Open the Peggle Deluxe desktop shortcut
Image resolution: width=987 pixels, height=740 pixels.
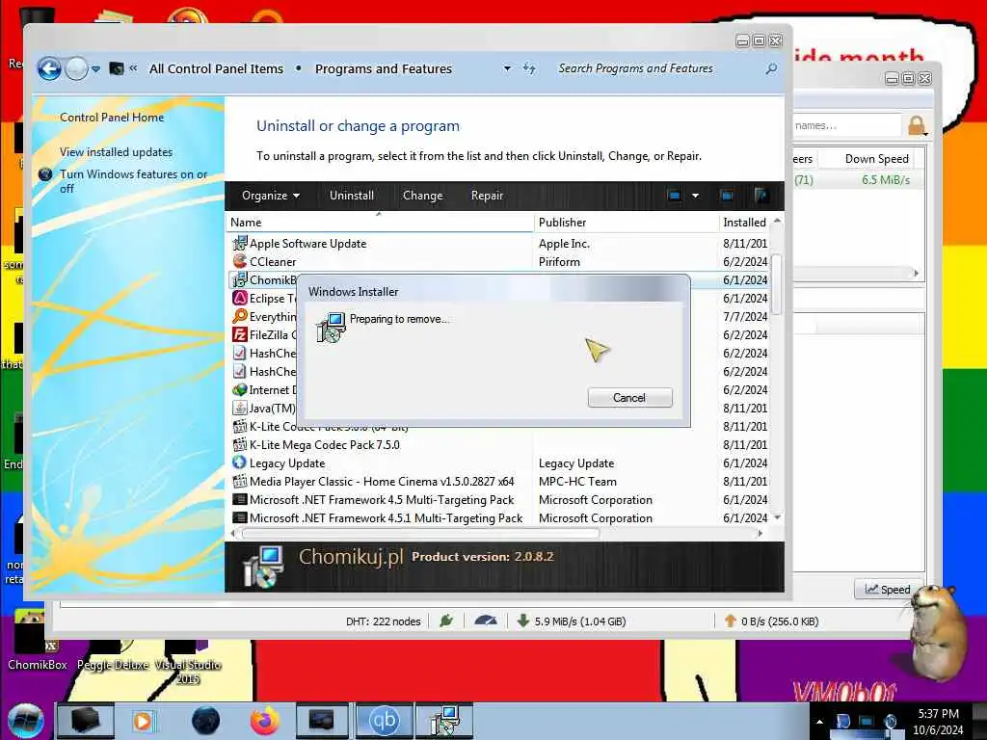114,656
